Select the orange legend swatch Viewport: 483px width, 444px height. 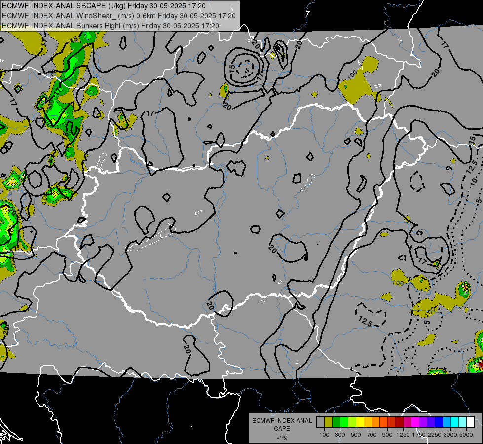point(376,422)
